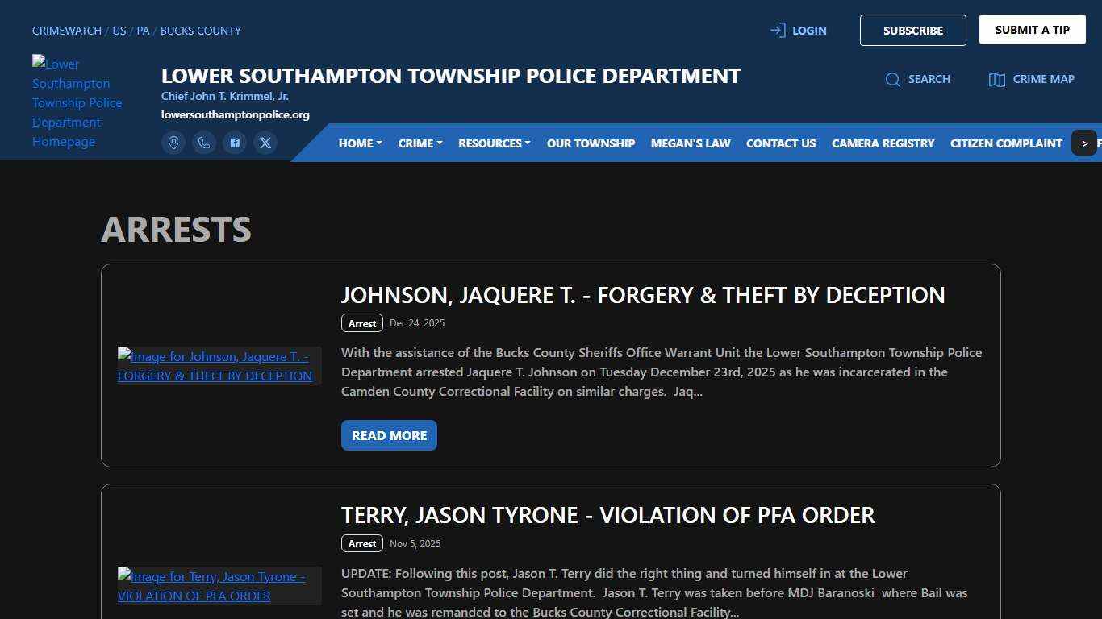Click the right chevron to reveal more nav items
1102x619 pixels.
(x=1085, y=143)
